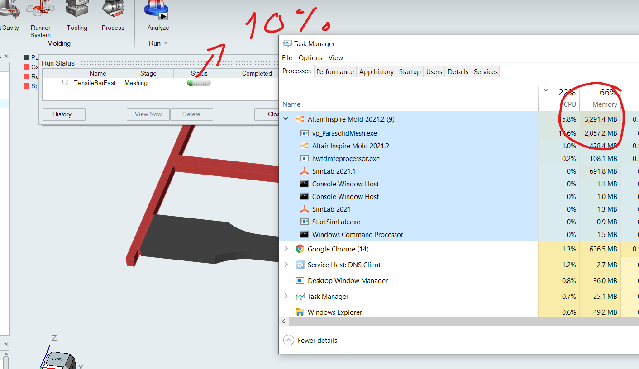Switch to the Startup tab
This screenshot has width=639, height=369.
(410, 71)
